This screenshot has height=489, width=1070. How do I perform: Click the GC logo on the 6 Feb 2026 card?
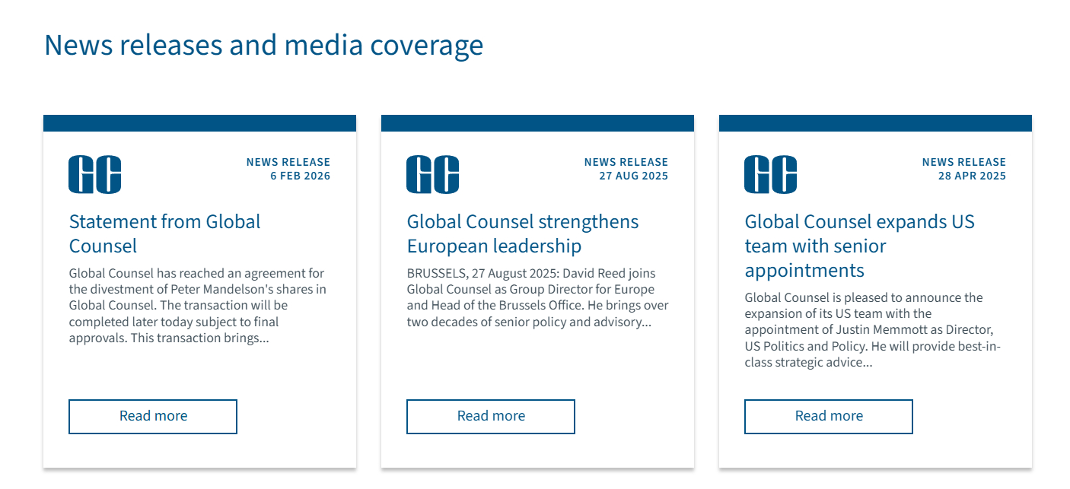pyautogui.click(x=95, y=174)
